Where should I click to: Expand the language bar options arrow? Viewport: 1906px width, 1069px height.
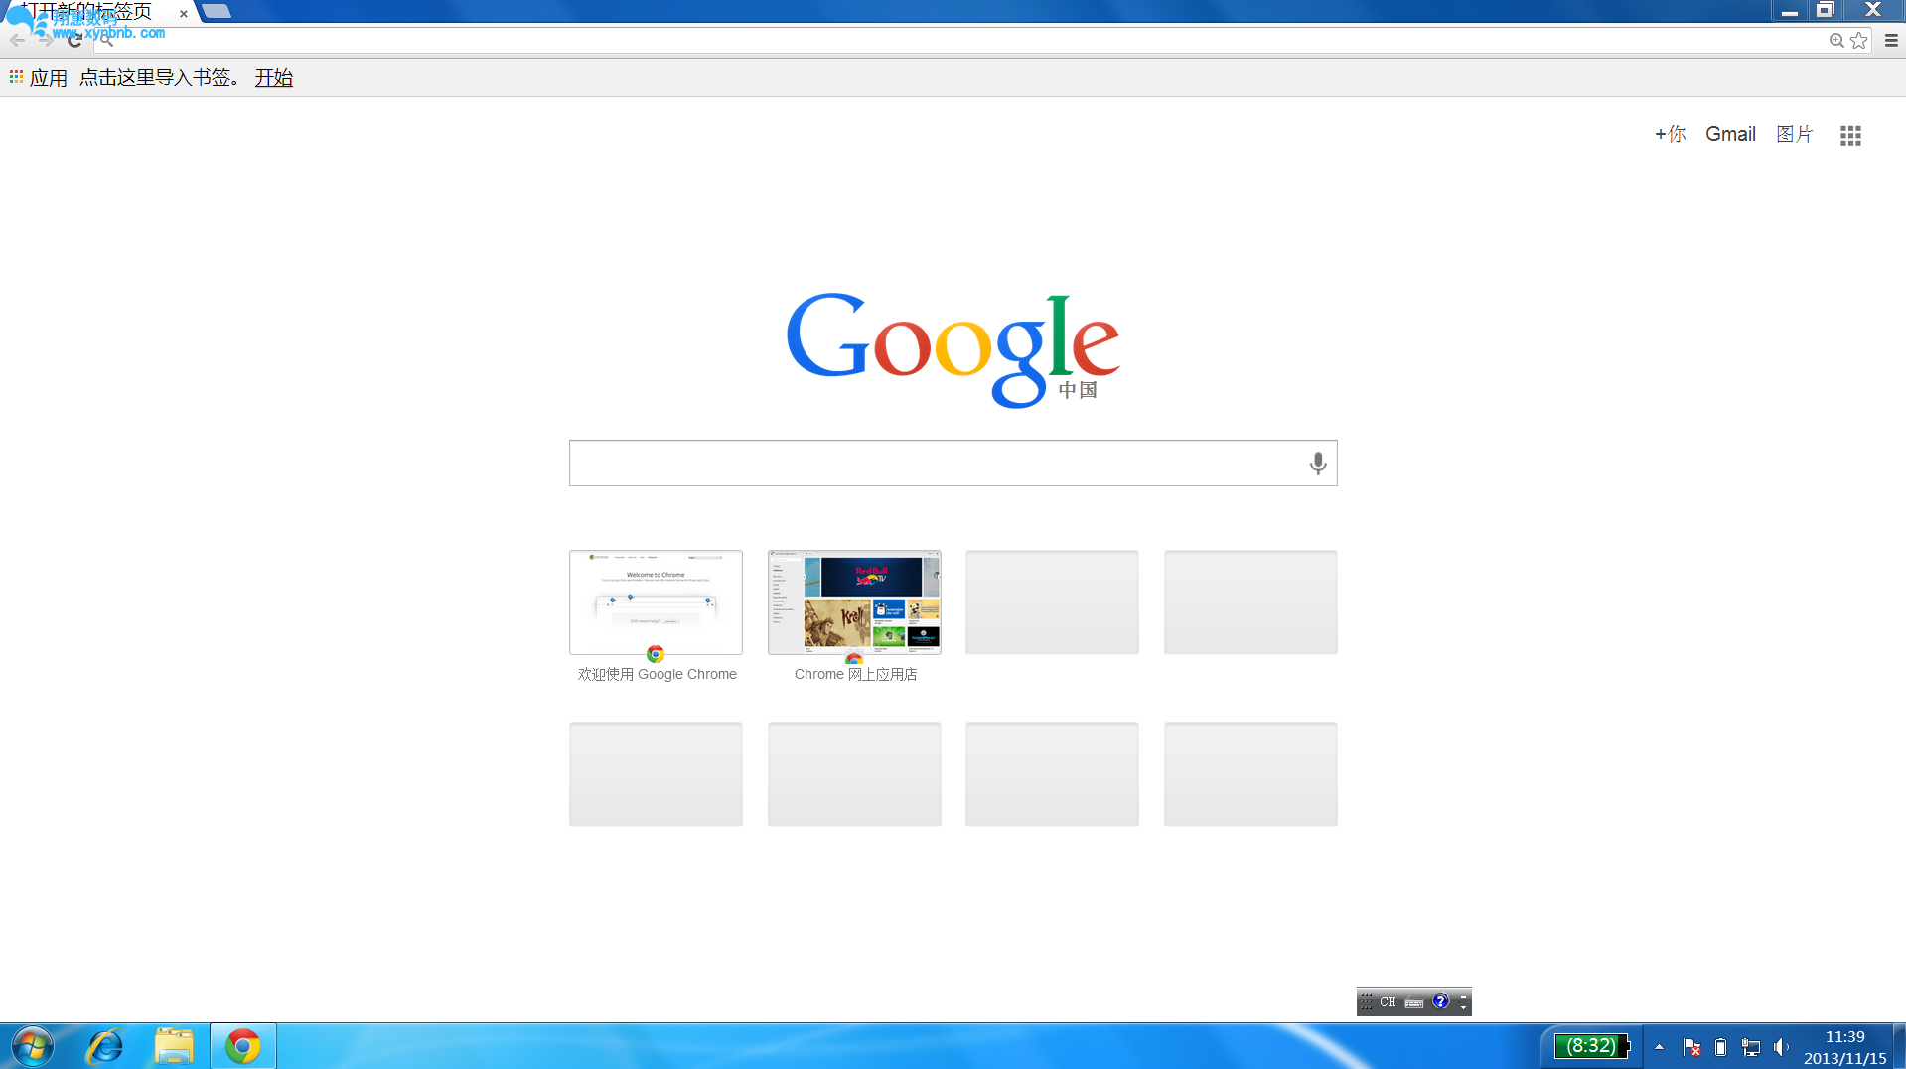click(x=1463, y=1007)
